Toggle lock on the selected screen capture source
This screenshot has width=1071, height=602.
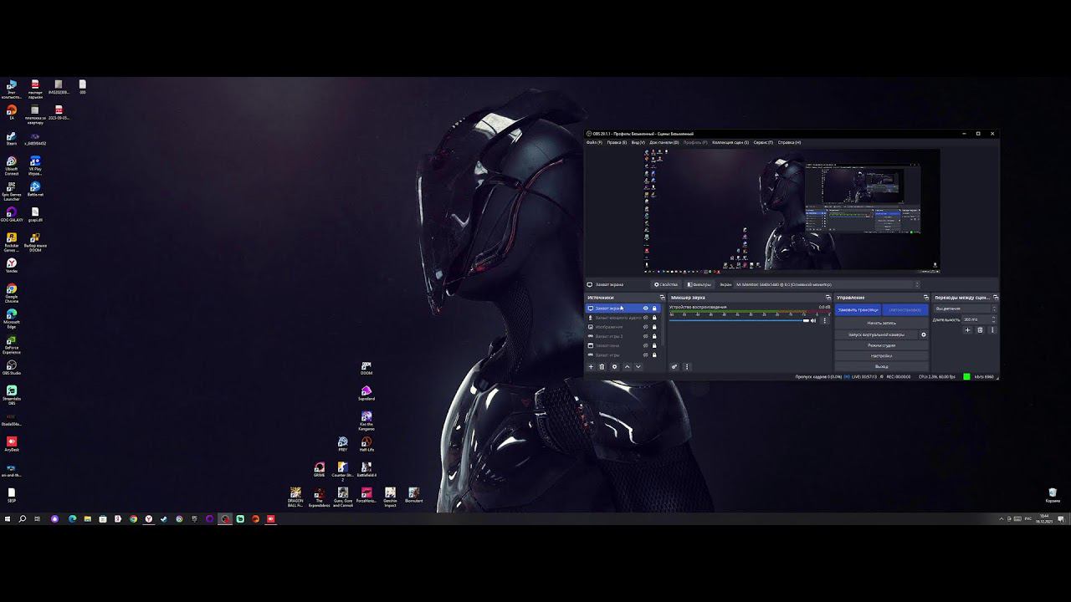654,309
